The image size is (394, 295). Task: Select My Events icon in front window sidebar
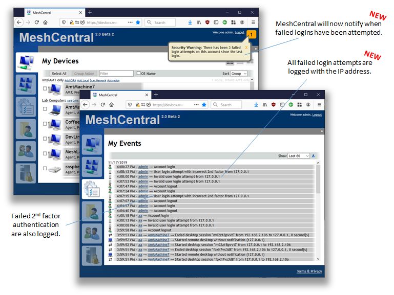point(93,189)
